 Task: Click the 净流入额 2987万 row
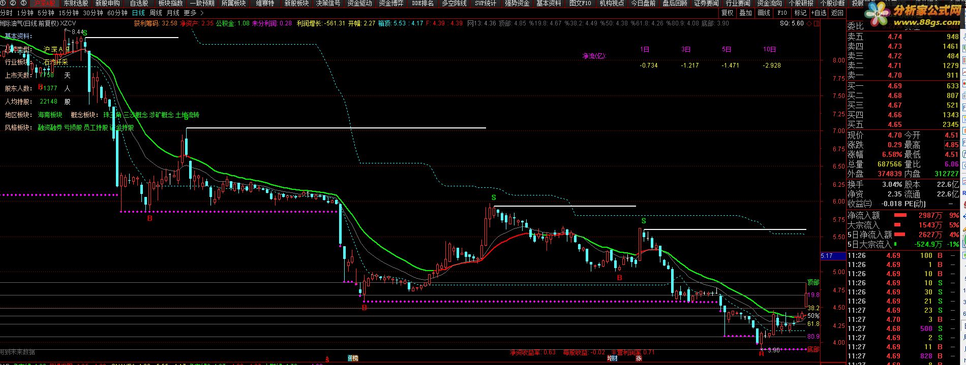coord(903,215)
